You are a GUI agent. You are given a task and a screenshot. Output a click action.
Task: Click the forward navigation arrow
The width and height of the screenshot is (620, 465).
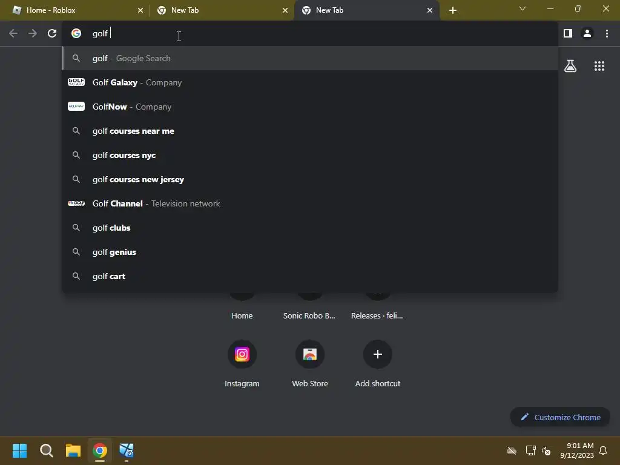click(x=33, y=34)
